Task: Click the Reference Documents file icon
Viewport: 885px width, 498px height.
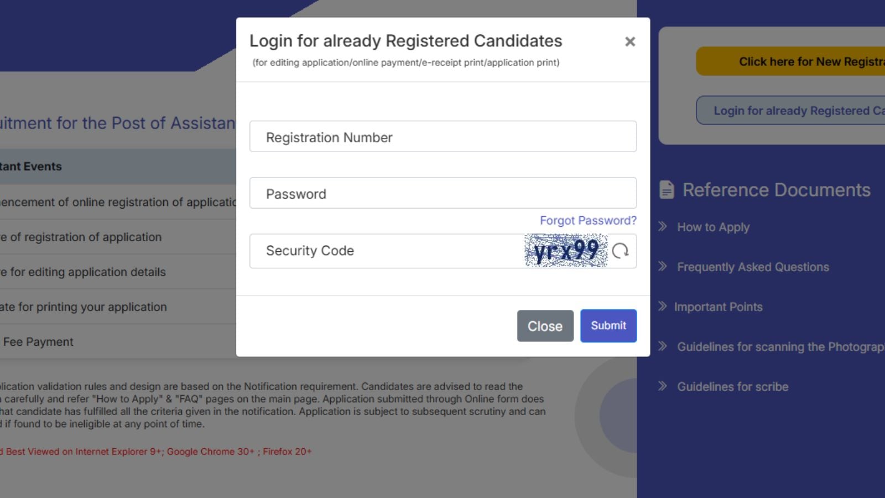Action: click(667, 190)
